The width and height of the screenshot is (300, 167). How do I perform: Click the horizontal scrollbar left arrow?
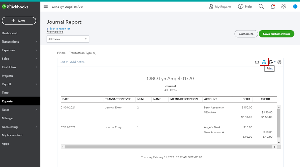[63, 147]
